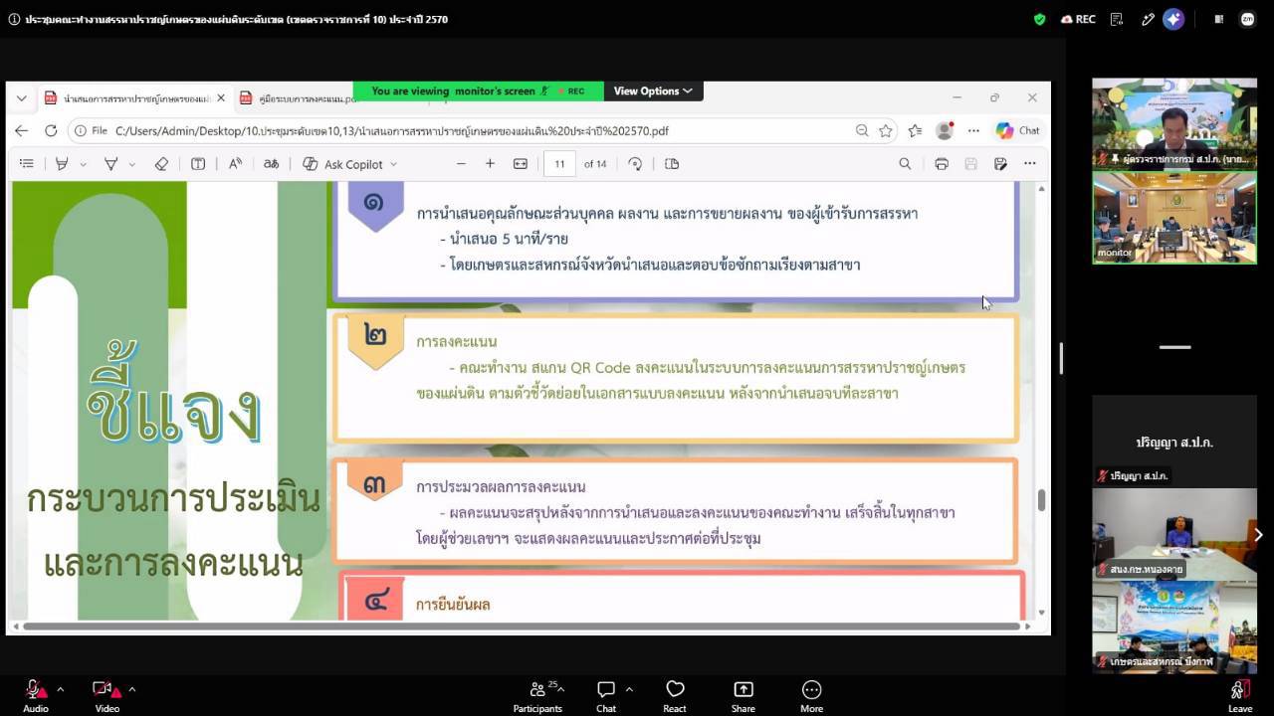Rotate the PDF page
The height and width of the screenshot is (716, 1274).
click(x=635, y=164)
